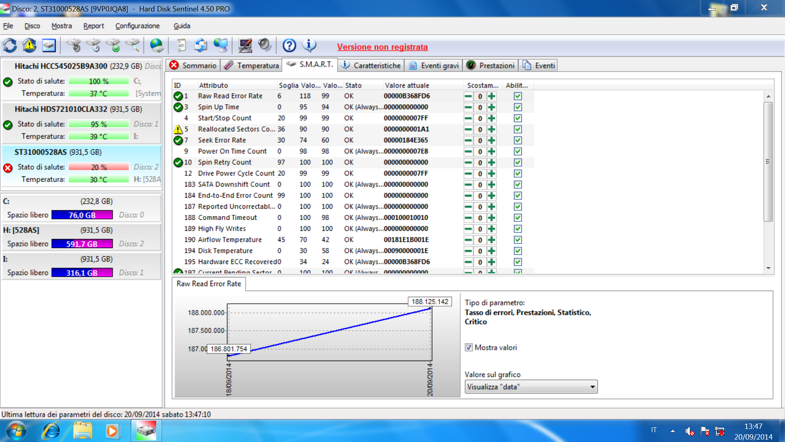Toggle the enabled checkbox for High Fly Writes
This screenshot has width=785, height=442.
[518, 229]
